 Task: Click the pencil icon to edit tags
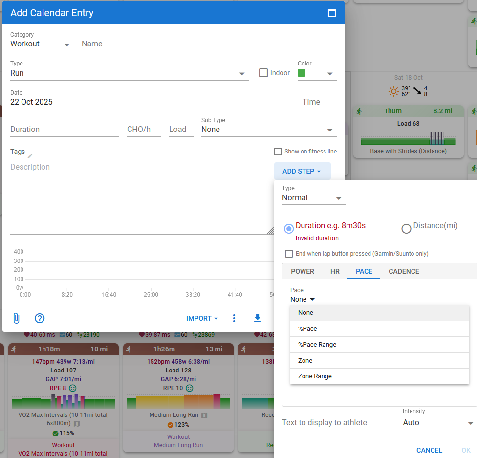pyautogui.click(x=30, y=156)
